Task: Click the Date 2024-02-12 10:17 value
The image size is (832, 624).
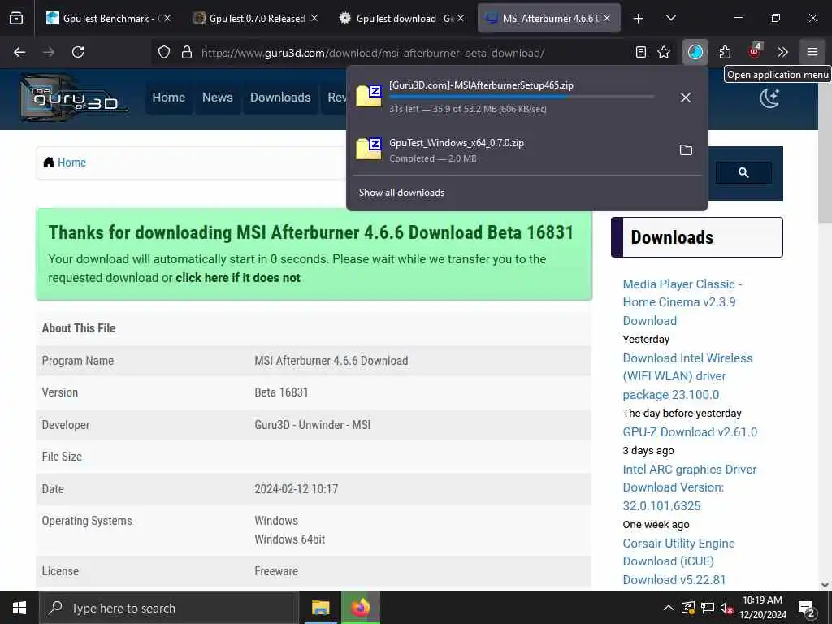Action: (296, 489)
